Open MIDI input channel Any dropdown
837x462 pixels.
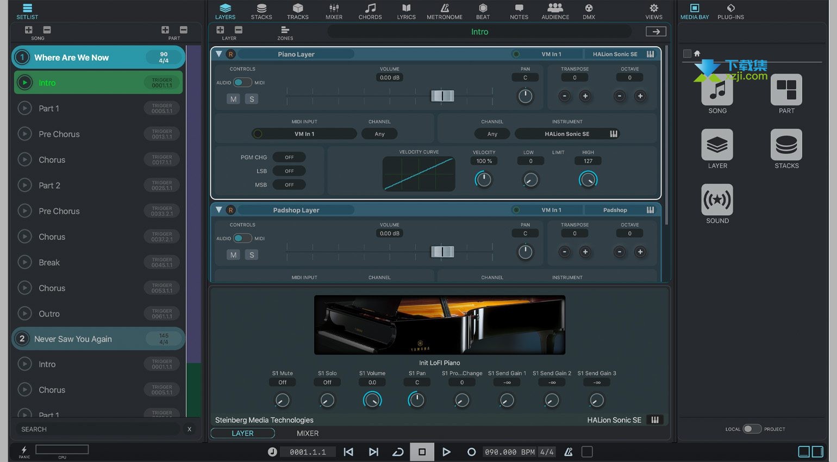pos(379,134)
